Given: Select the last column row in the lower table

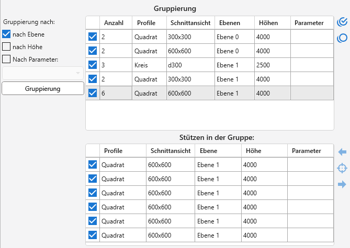Looking at the screenshot, I should point(209,235).
